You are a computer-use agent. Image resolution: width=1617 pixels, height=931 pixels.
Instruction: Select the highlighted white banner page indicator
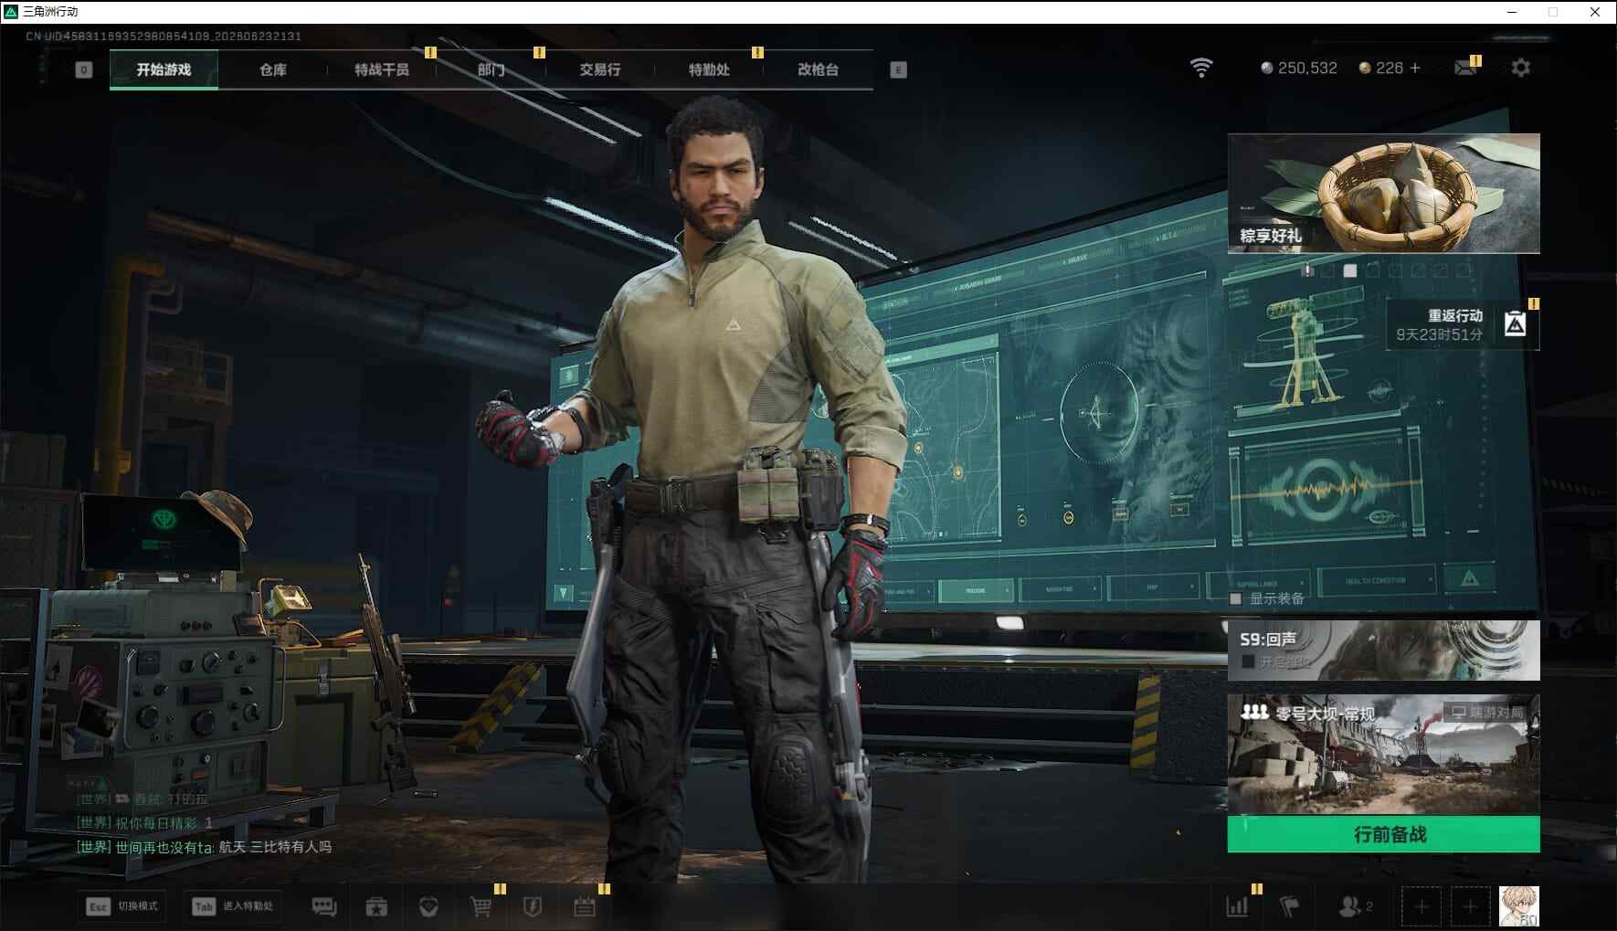[1349, 270]
